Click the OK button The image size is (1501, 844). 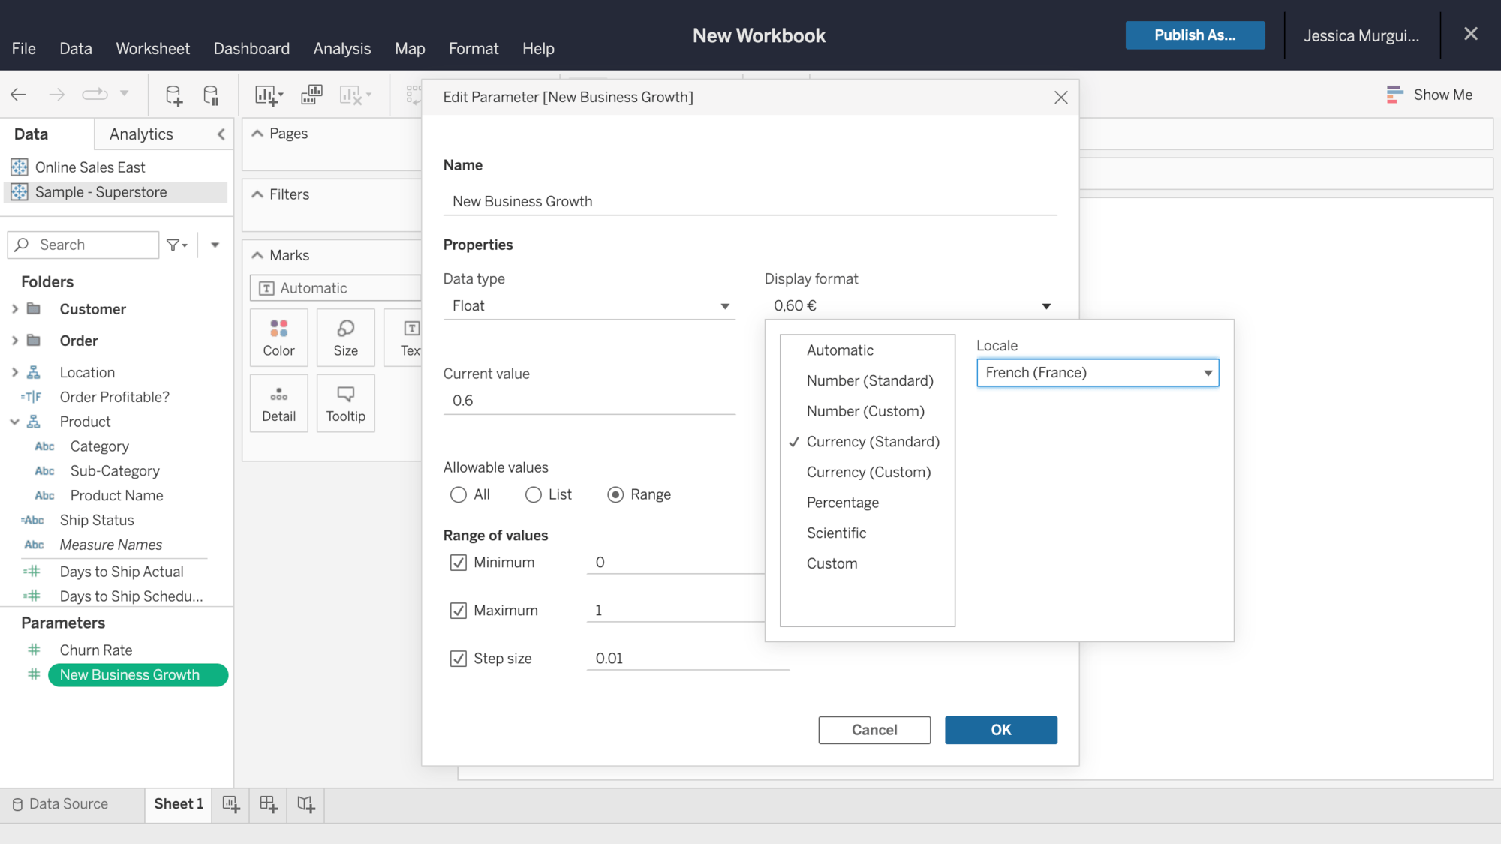(x=1000, y=730)
